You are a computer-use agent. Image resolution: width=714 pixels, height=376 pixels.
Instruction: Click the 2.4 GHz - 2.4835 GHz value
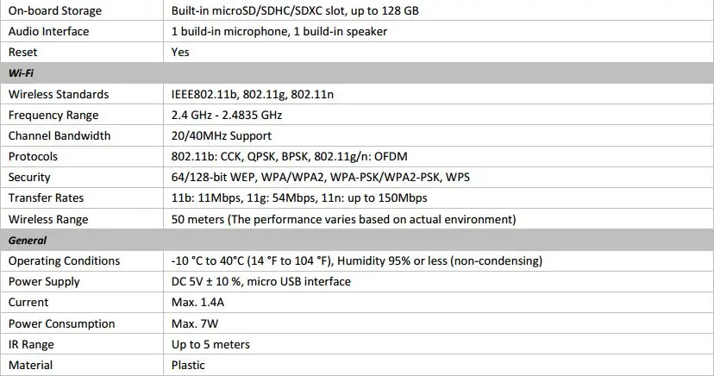(226, 115)
